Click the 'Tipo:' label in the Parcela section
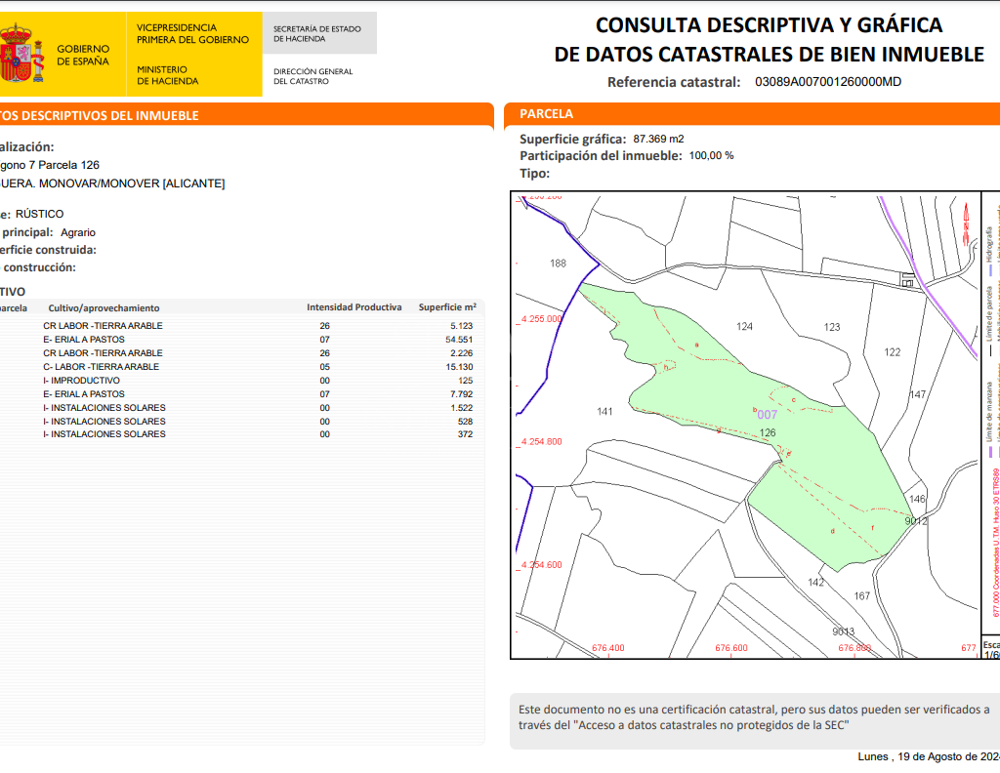Image resolution: width=1000 pixels, height=773 pixels. tap(534, 174)
